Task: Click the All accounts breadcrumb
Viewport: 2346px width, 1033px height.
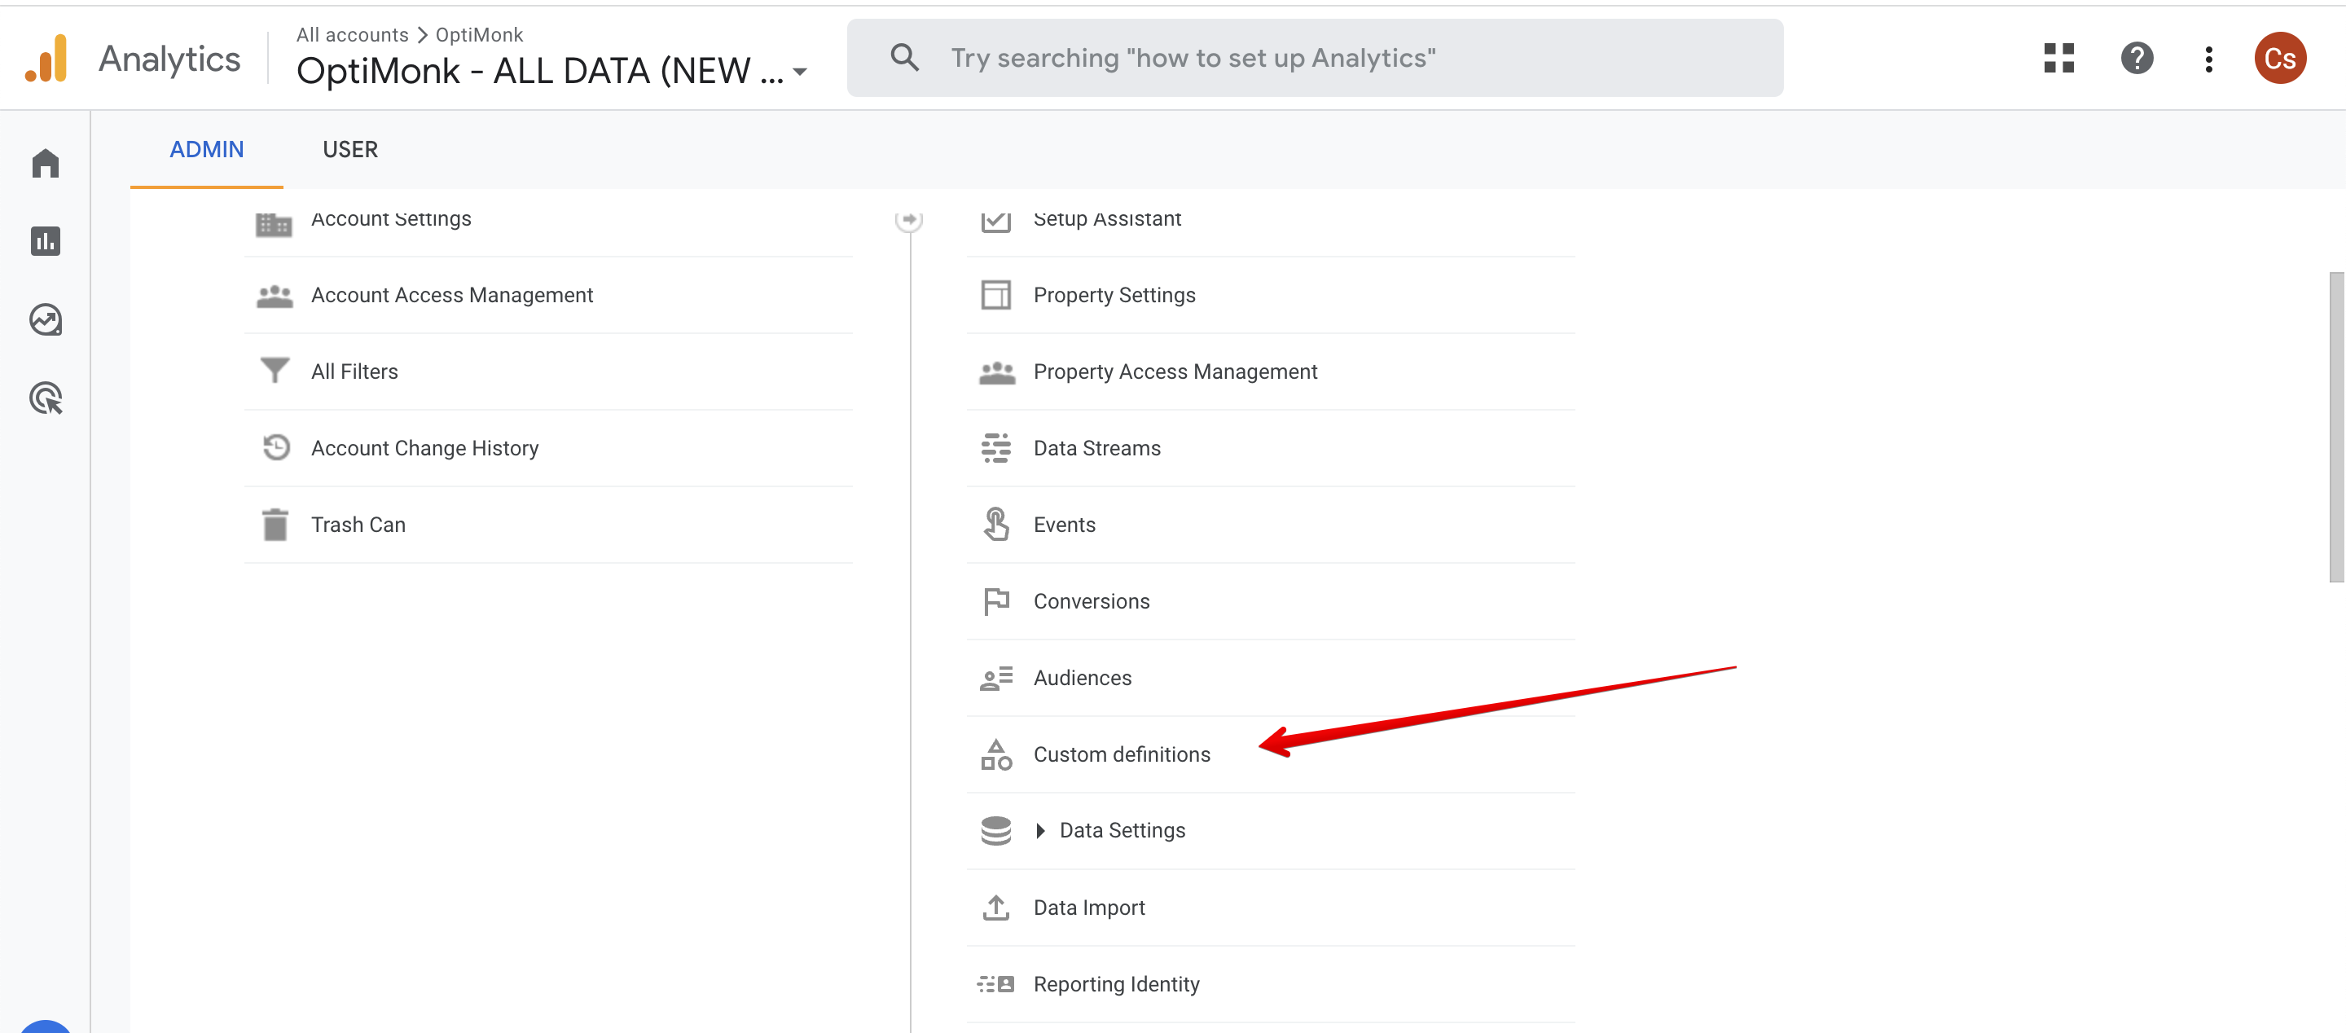Action: click(x=353, y=34)
